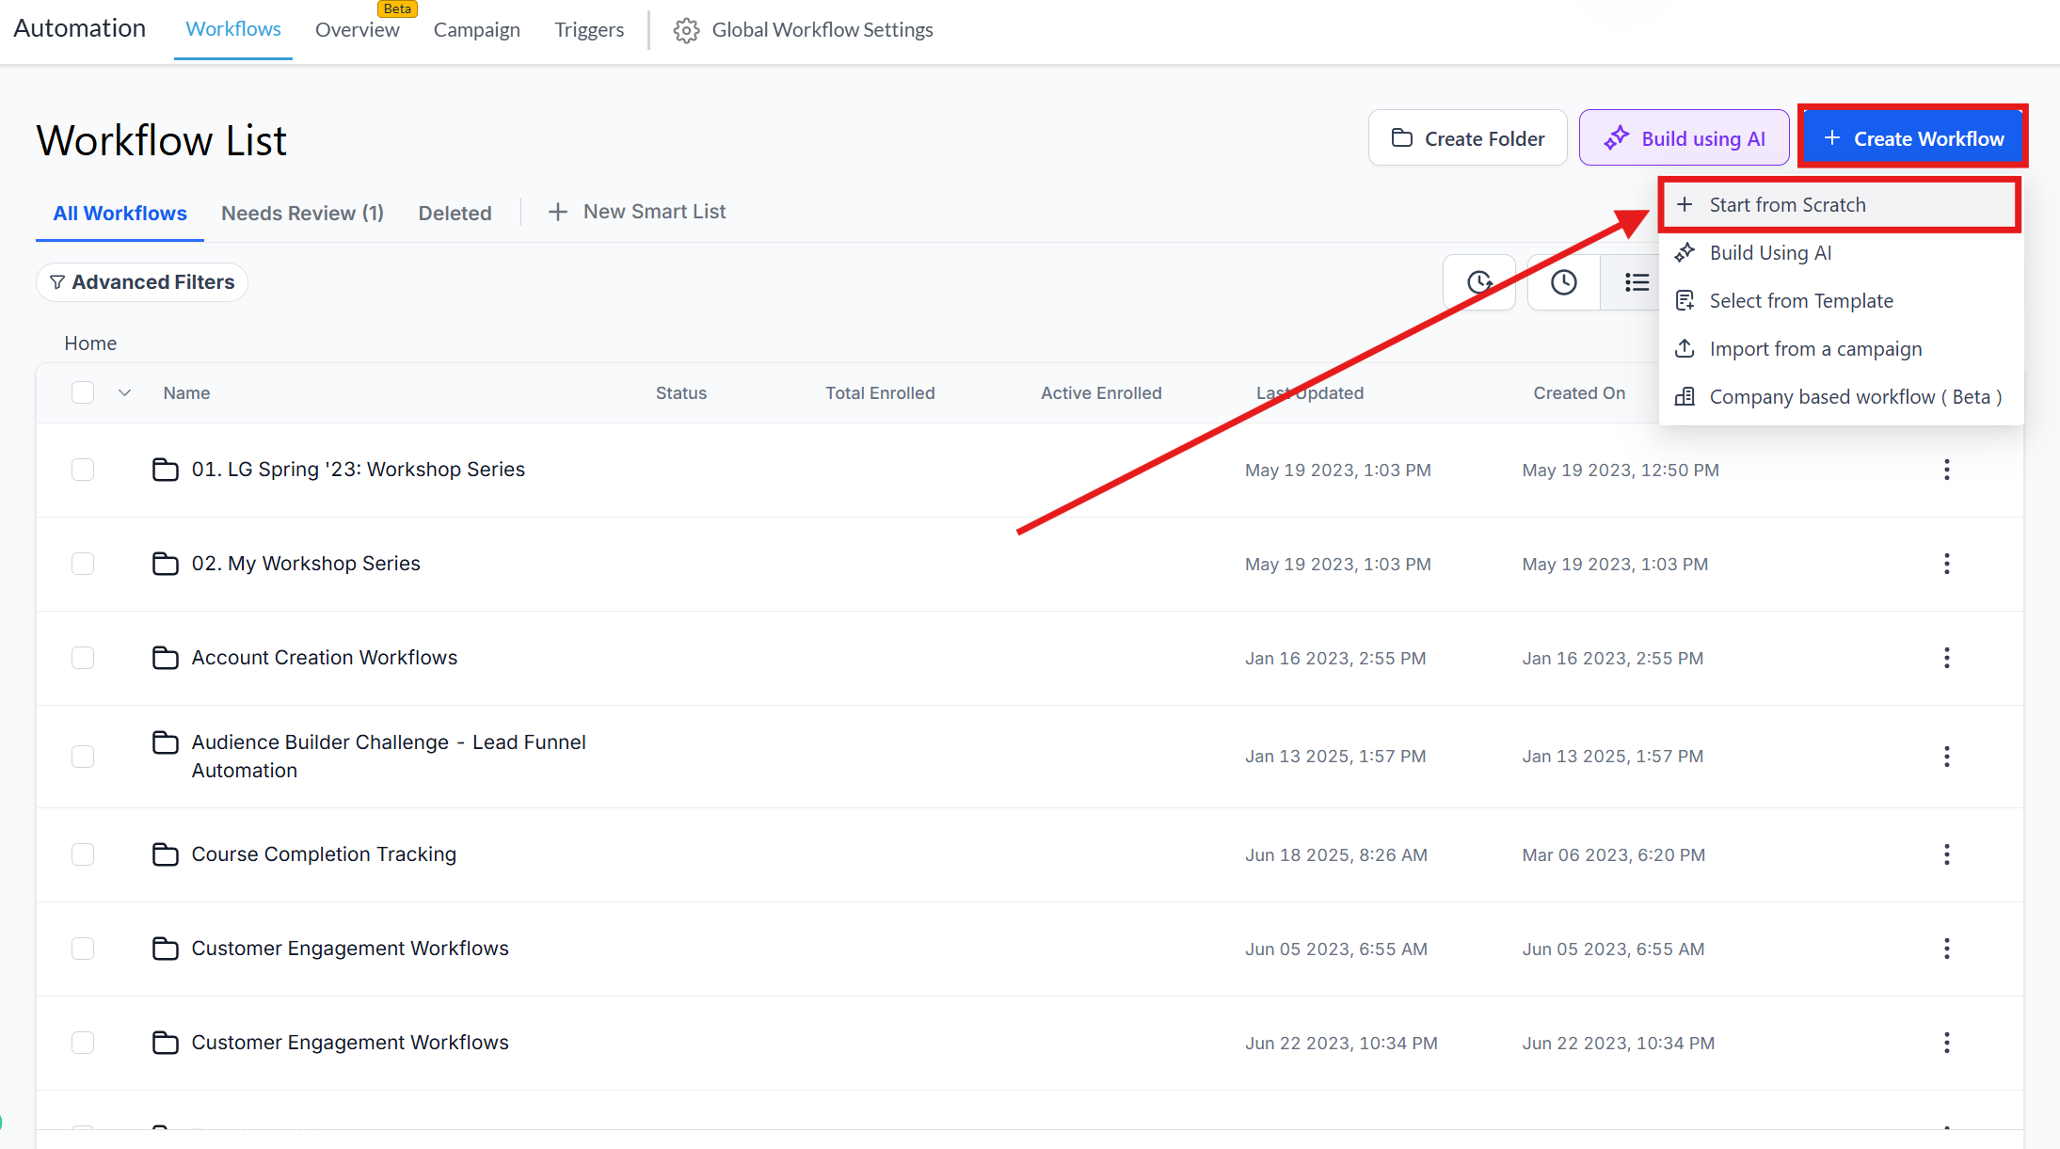Expand the chevron next to header checkbox

(124, 392)
